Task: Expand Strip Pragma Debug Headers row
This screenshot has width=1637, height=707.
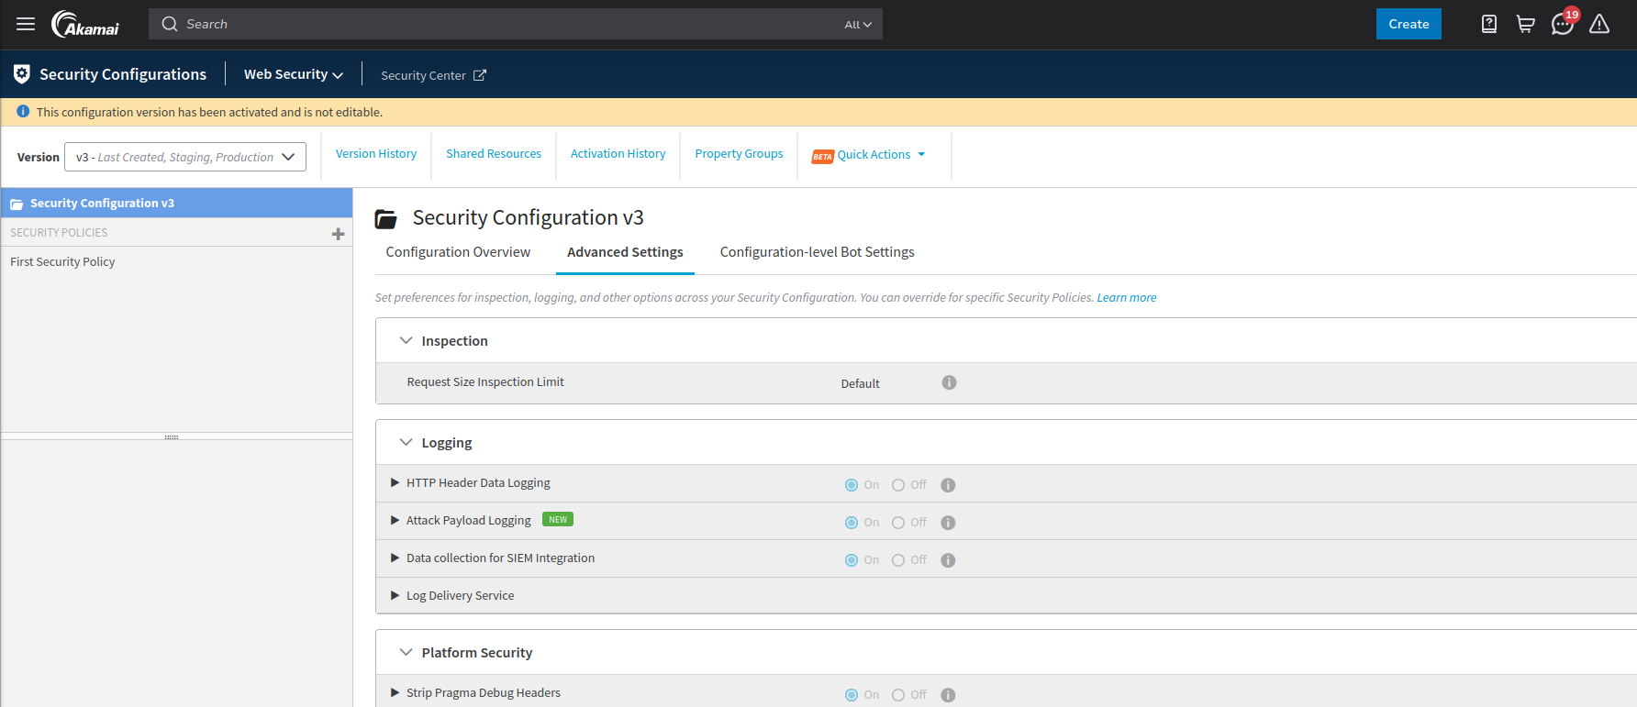Action: pyautogui.click(x=395, y=692)
